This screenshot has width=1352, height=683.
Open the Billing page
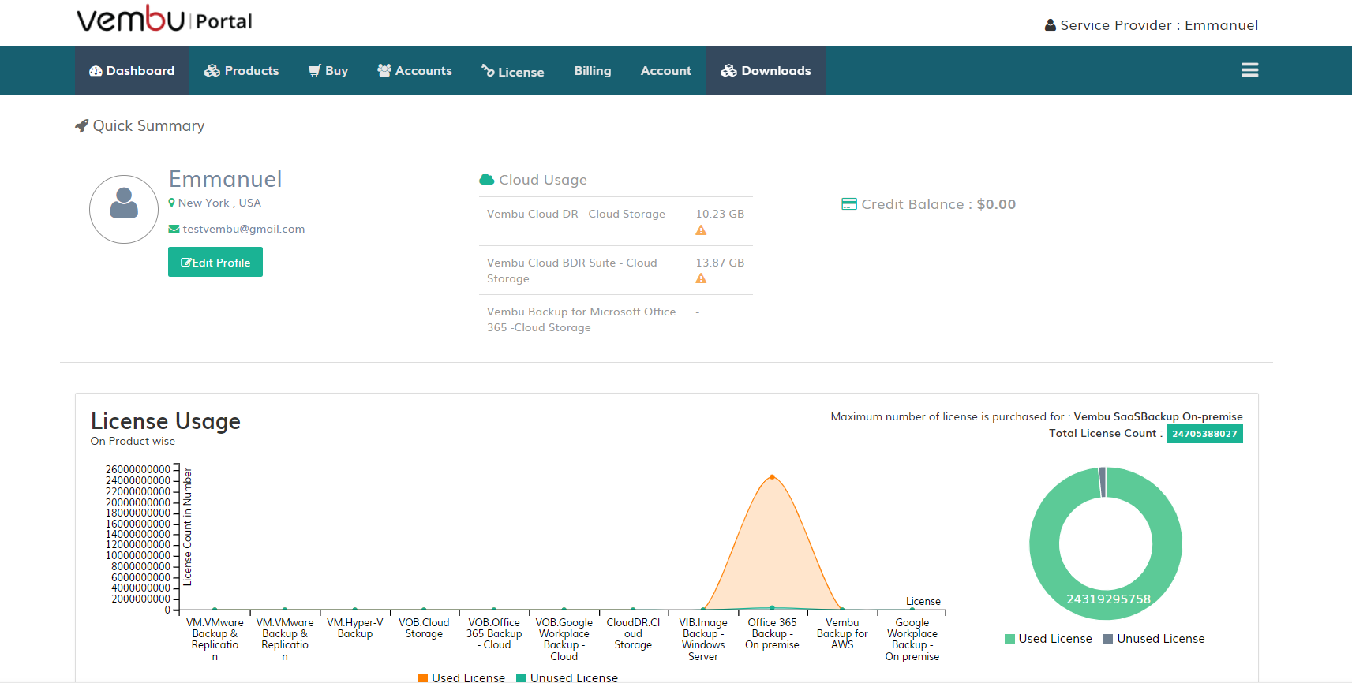click(x=593, y=70)
